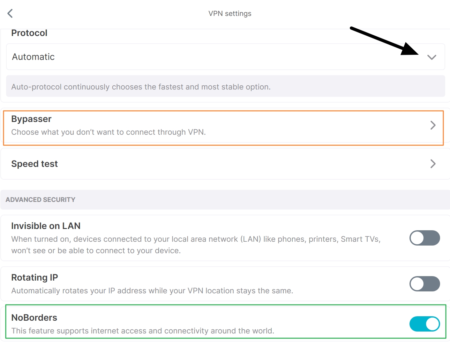Click the NoBorders toggle slider knob
The width and height of the screenshot is (450, 343).
431,324
